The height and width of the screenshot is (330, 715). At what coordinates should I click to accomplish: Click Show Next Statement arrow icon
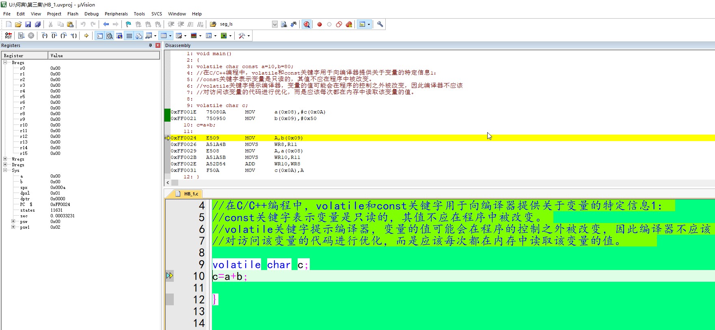click(x=86, y=36)
